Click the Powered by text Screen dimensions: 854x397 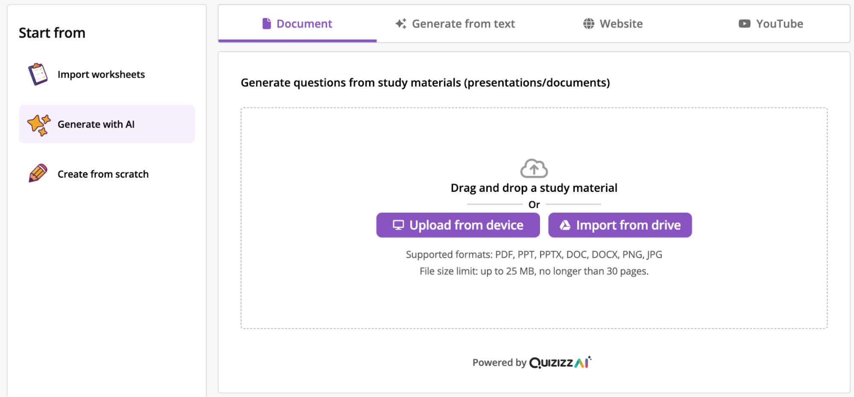point(499,362)
